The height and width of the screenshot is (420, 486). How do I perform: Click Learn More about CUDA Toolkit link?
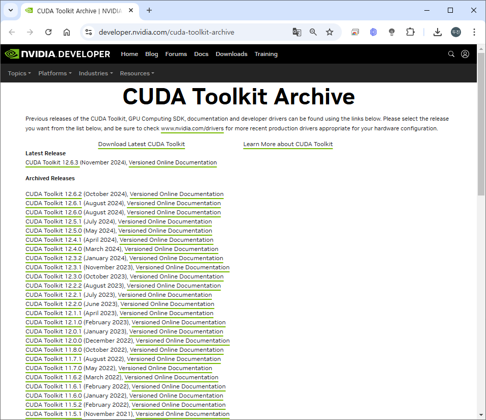pos(288,145)
